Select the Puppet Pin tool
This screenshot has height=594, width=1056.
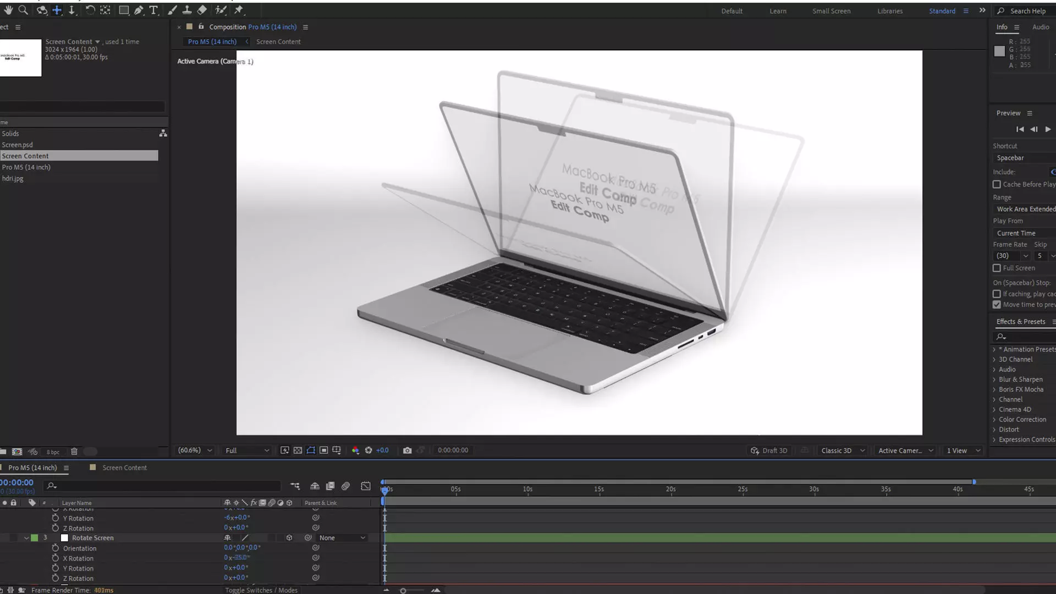pyautogui.click(x=239, y=10)
